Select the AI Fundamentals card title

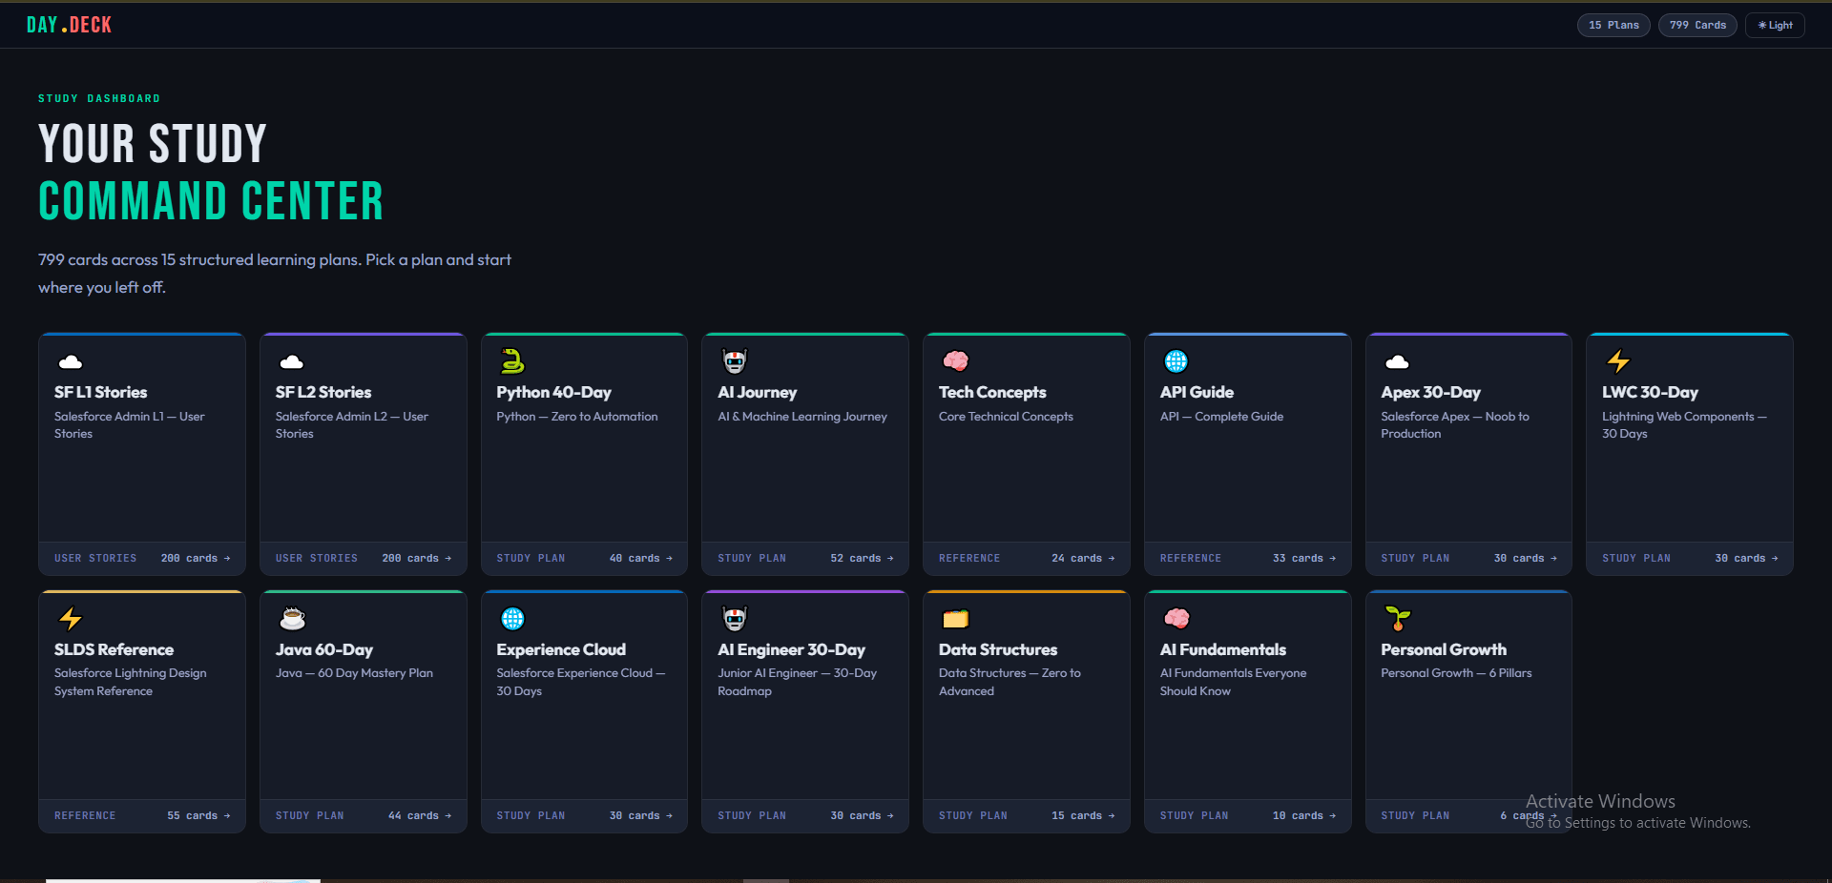[1223, 649]
